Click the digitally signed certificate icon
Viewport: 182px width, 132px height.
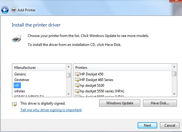tap(14, 104)
